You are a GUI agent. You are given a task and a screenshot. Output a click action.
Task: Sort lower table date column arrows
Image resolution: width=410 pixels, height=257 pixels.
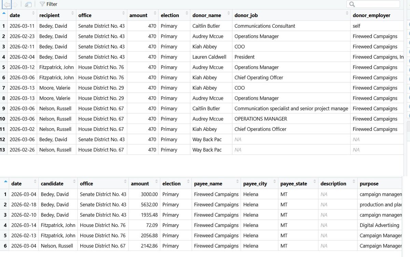35,182
